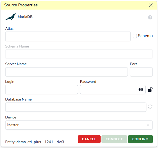Click the Schema checkbox label text
158x148 pixels.
click(145, 36)
